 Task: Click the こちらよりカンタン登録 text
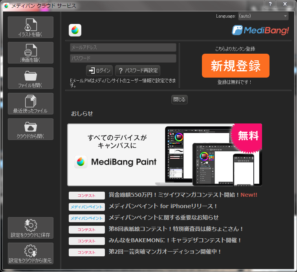235,49
